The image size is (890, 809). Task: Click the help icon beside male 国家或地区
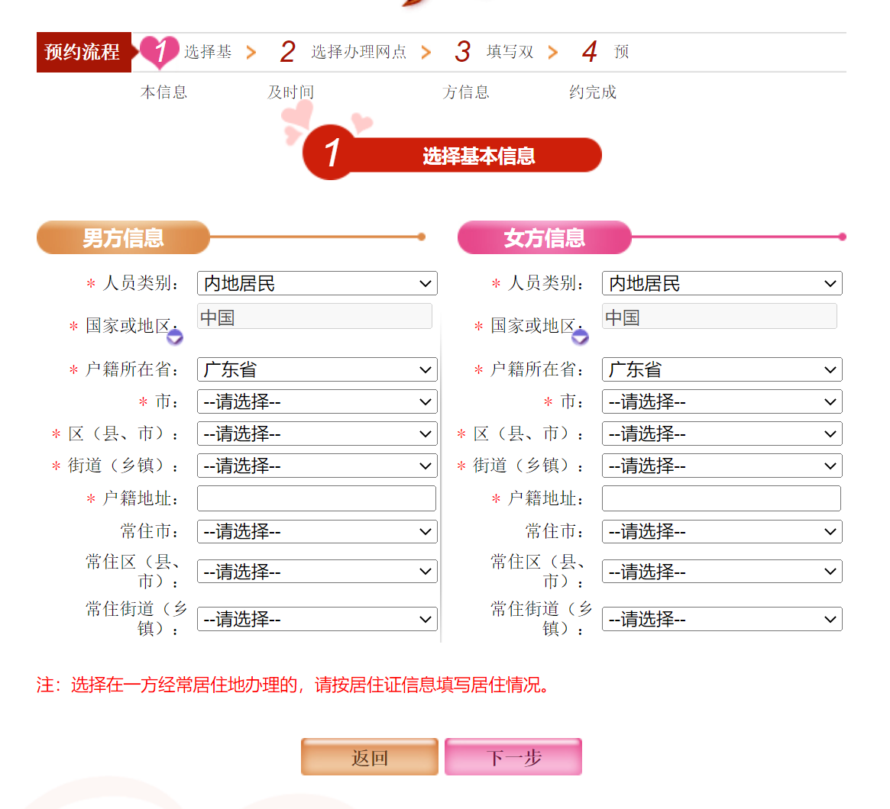pos(175,337)
